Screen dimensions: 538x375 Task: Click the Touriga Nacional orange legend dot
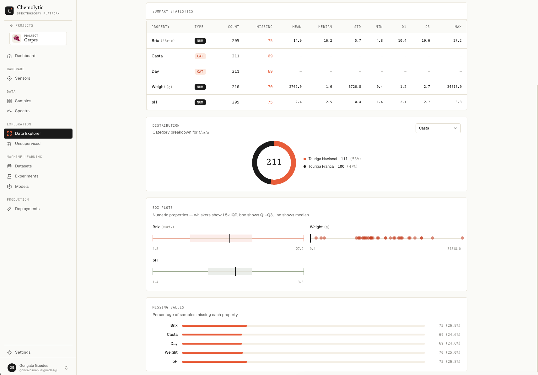pyautogui.click(x=305, y=159)
